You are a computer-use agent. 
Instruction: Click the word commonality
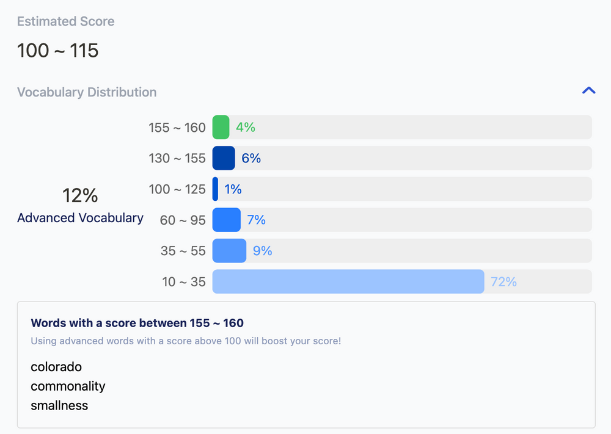point(68,386)
